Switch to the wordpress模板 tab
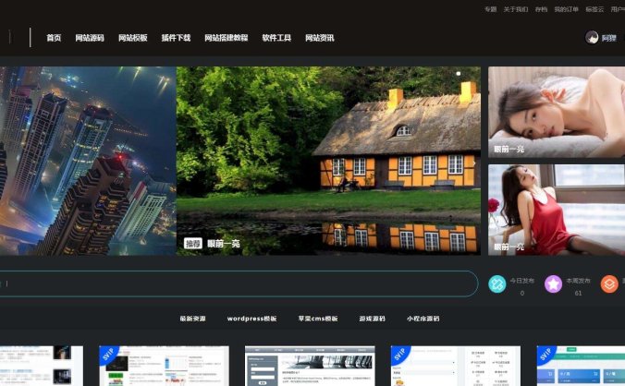The image size is (625, 386). pos(251,319)
